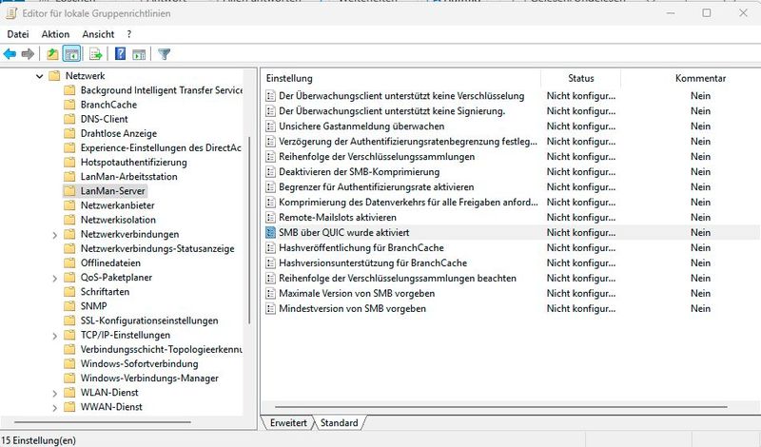Move up one level folder icon
The height and width of the screenshot is (447, 761).
52,54
